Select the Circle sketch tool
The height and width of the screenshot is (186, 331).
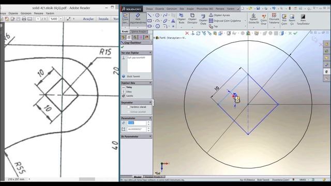(x=157, y=15)
